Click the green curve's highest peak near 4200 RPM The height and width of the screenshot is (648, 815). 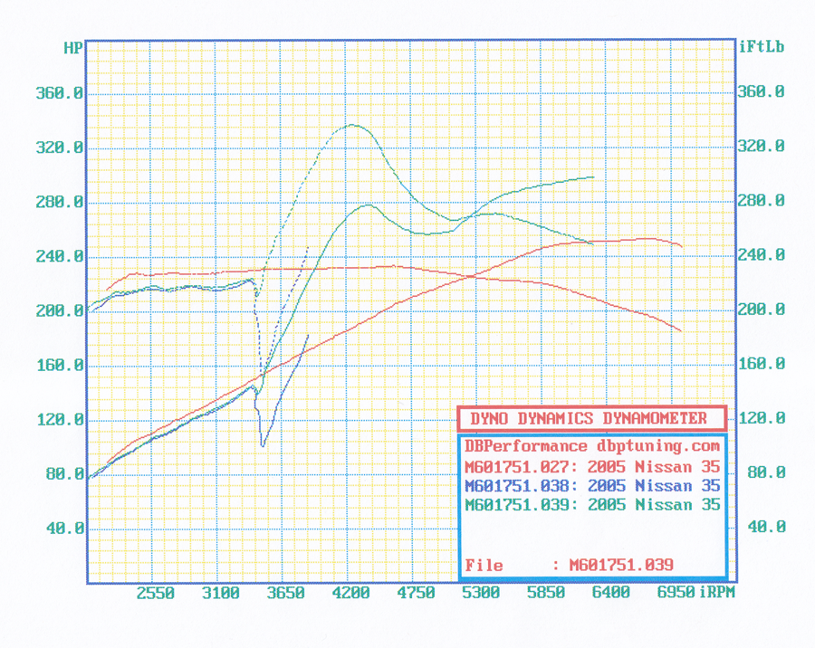point(352,125)
